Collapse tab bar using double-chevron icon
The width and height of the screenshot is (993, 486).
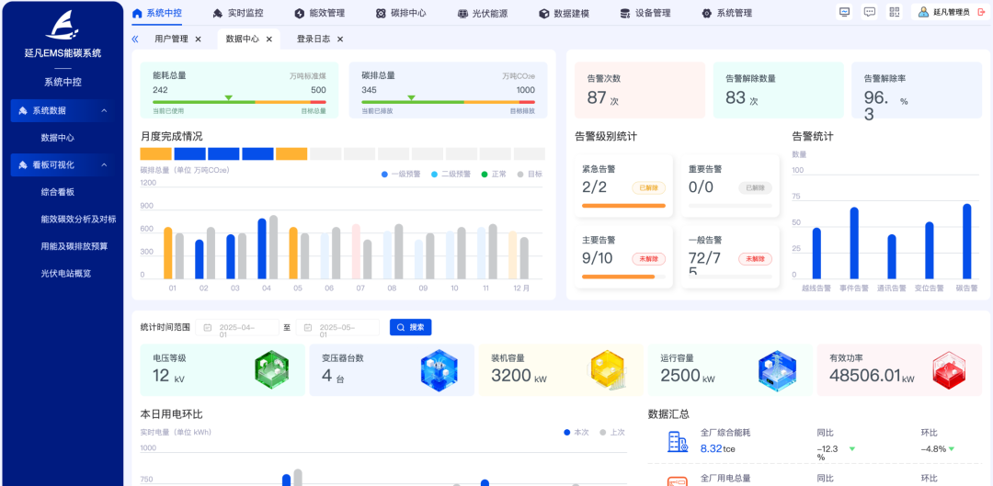(x=135, y=40)
